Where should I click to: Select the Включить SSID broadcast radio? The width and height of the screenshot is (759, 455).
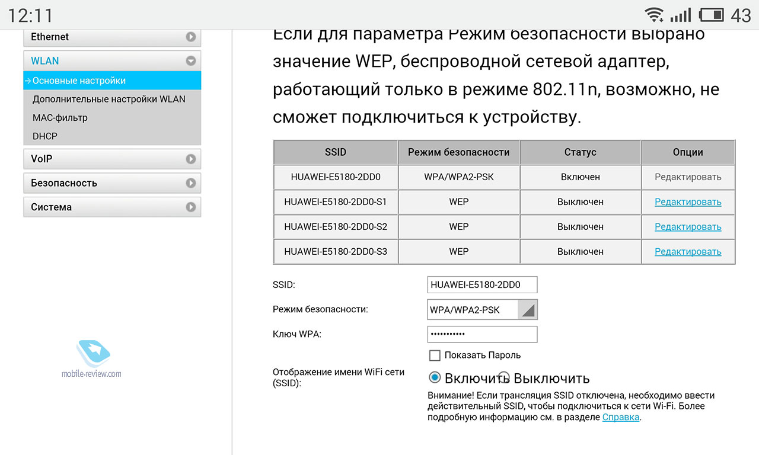click(x=435, y=377)
